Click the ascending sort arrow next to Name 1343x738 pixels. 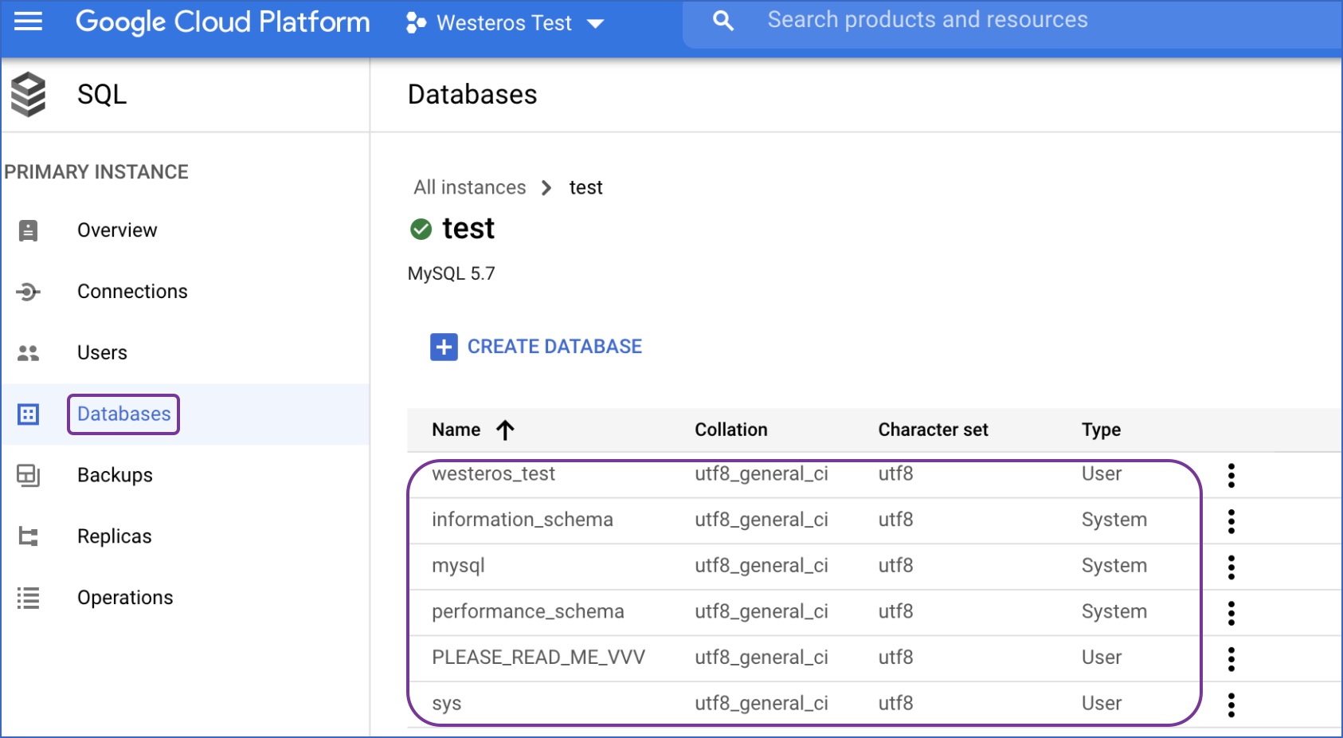click(505, 430)
